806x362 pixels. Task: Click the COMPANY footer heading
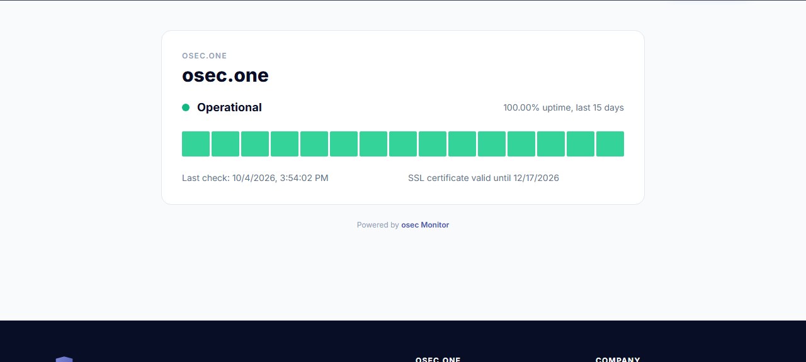(618, 359)
